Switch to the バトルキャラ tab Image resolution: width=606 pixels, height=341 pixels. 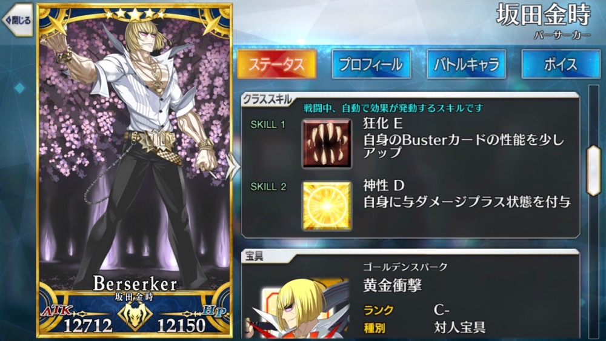[x=466, y=64]
